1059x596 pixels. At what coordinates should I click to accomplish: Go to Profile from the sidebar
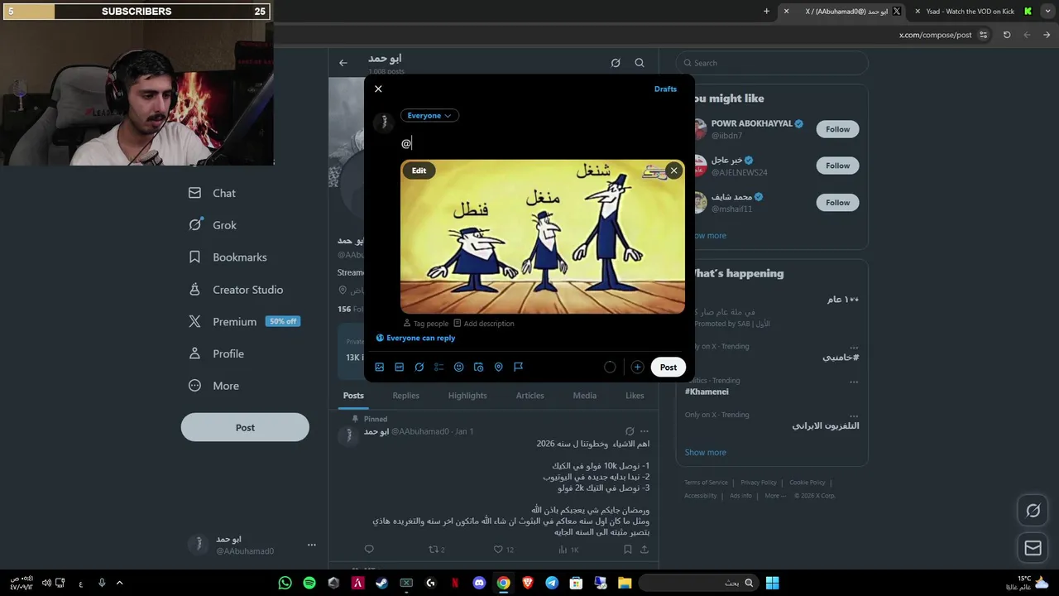pos(217,353)
